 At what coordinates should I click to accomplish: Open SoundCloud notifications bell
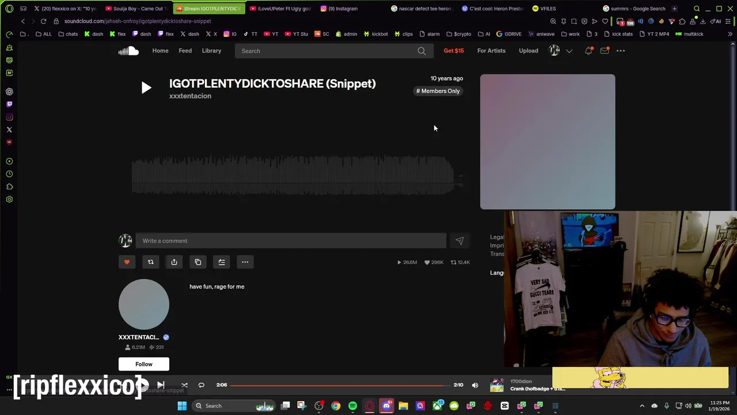pos(588,51)
